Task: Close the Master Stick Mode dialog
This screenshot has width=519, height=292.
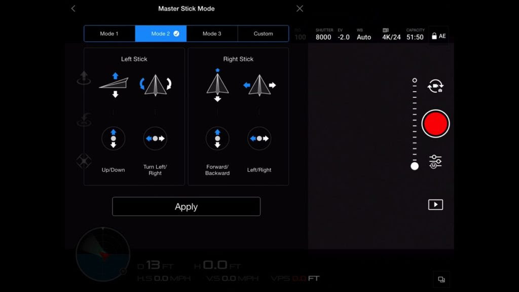Action: (300, 9)
